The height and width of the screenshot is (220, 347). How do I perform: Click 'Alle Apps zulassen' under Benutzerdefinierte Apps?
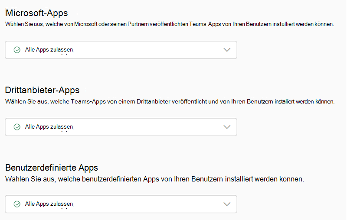click(49, 204)
